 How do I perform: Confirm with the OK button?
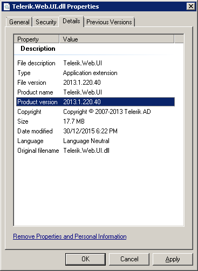point(85,259)
